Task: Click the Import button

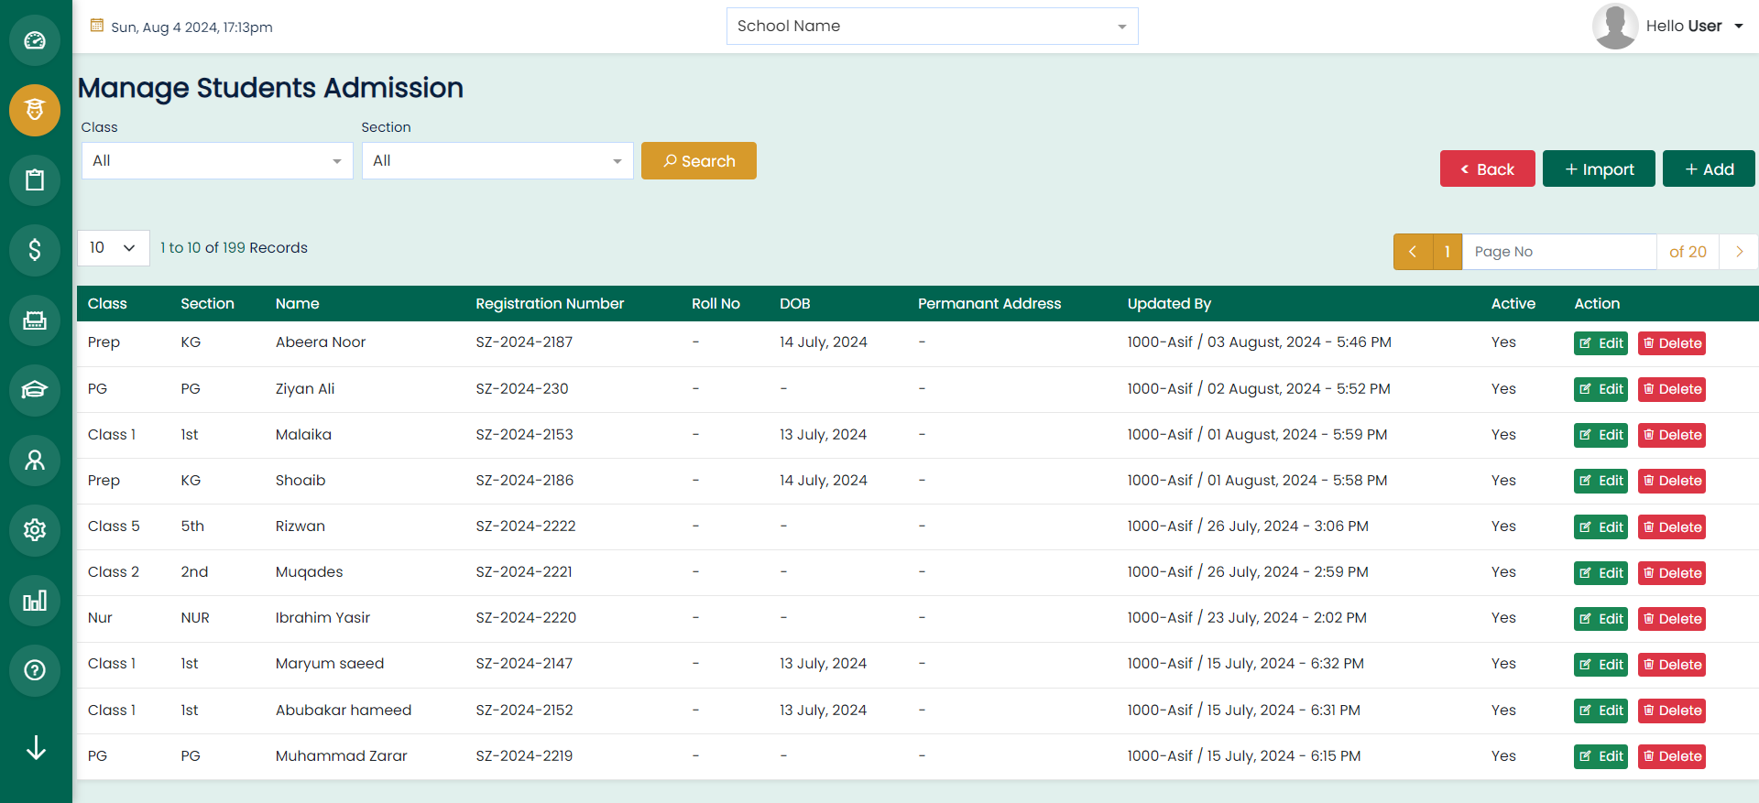Action: [1599, 169]
